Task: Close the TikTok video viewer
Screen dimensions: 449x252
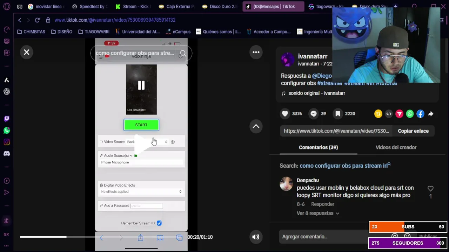Action: tap(27, 52)
